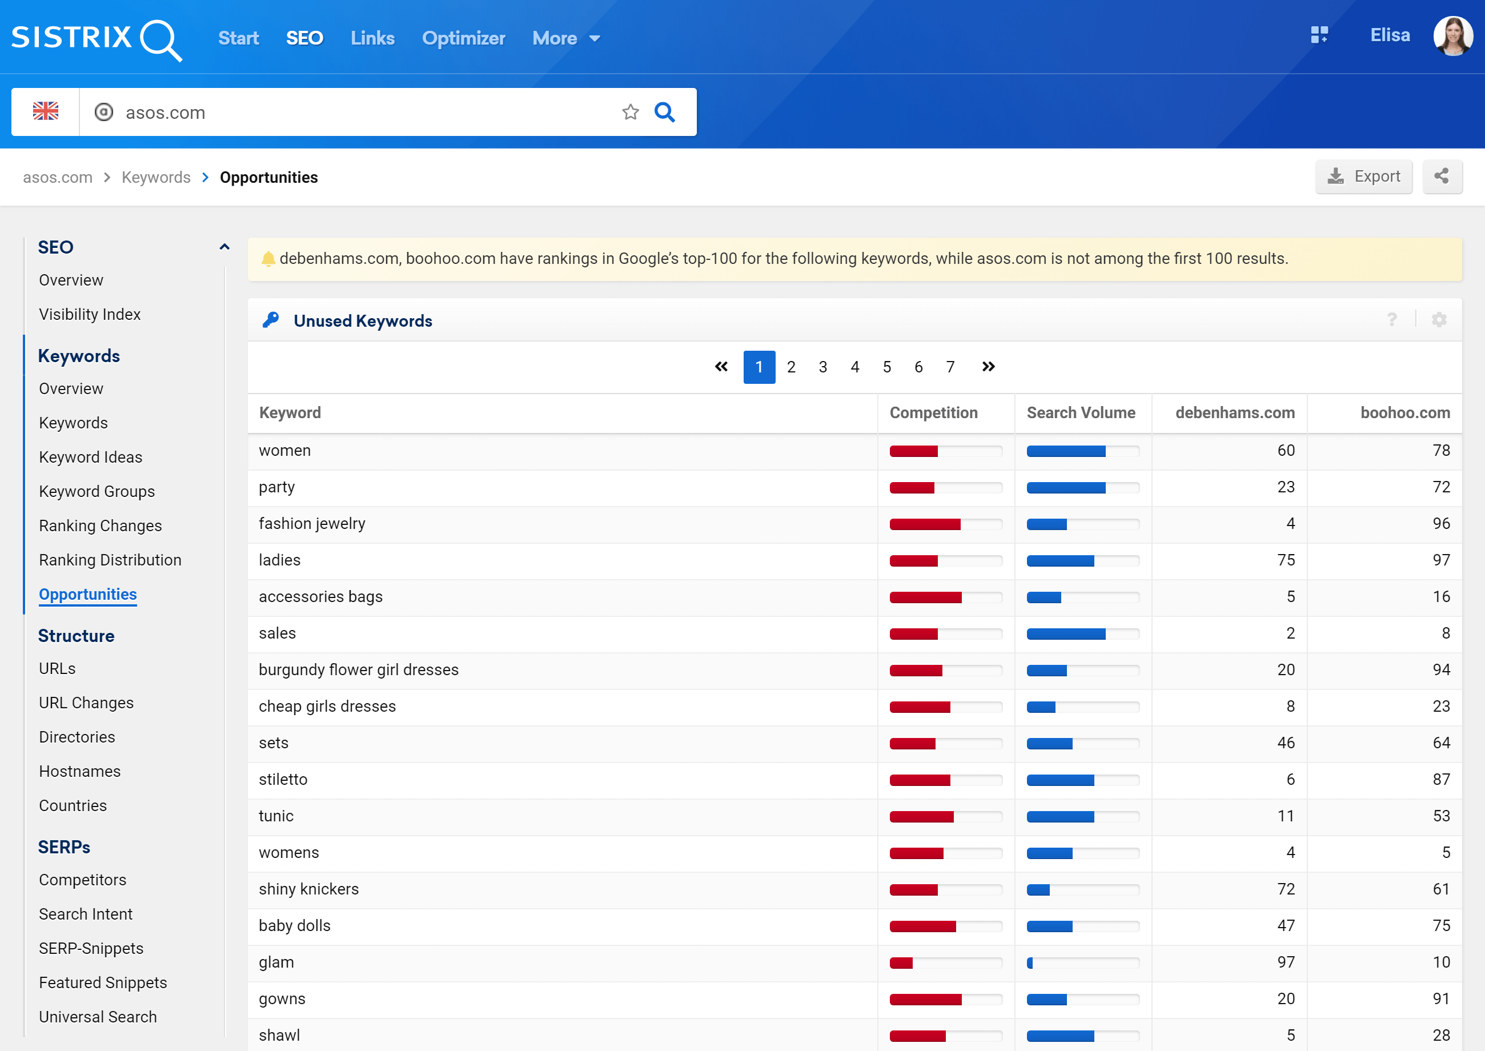Sort by the Search Volume column header
Image resolution: width=1485 pixels, height=1051 pixels.
tap(1081, 413)
